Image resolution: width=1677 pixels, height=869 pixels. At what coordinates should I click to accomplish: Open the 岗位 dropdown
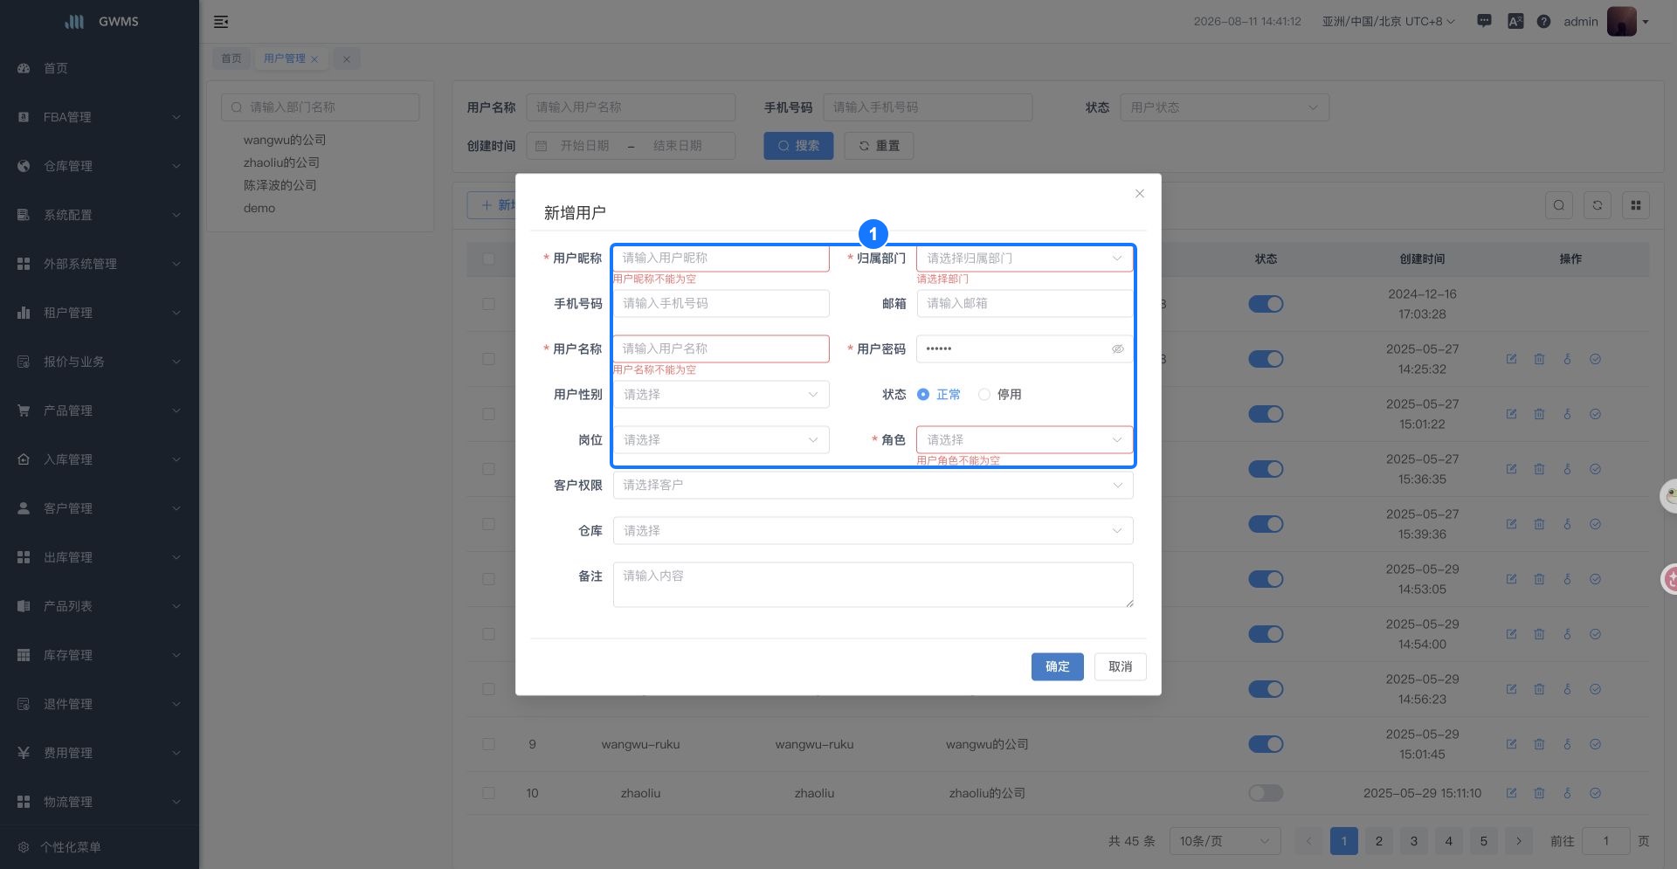[721, 440]
